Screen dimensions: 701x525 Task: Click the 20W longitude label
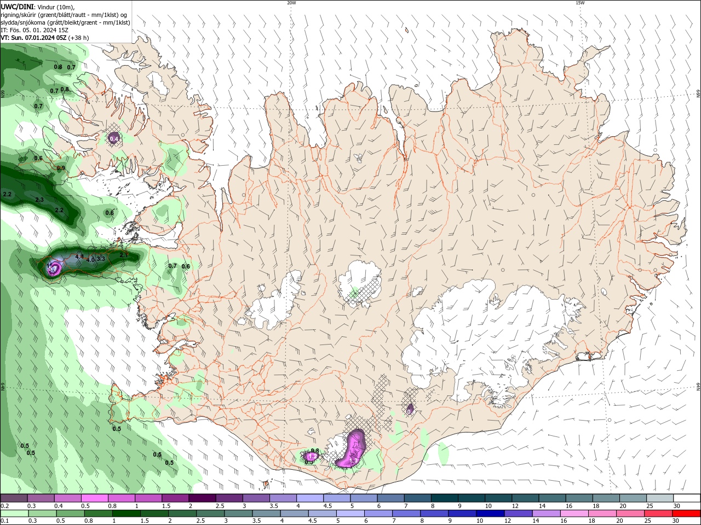coord(291,3)
